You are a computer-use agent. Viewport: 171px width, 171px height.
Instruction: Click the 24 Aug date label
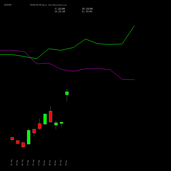click(x=11, y=163)
